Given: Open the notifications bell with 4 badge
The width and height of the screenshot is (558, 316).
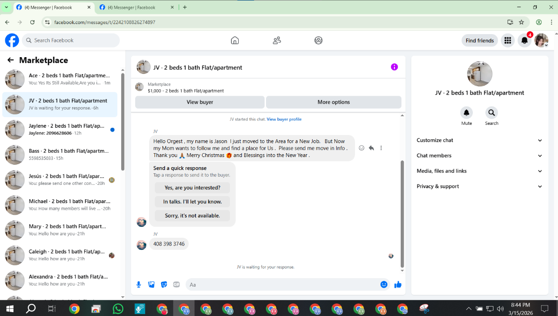Looking at the screenshot, I should [x=524, y=40].
